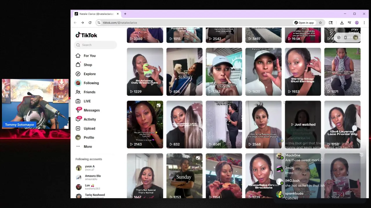This screenshot has height=208, width=371.
Task: Open the Daily Greens Drink video
Action: 145,72
